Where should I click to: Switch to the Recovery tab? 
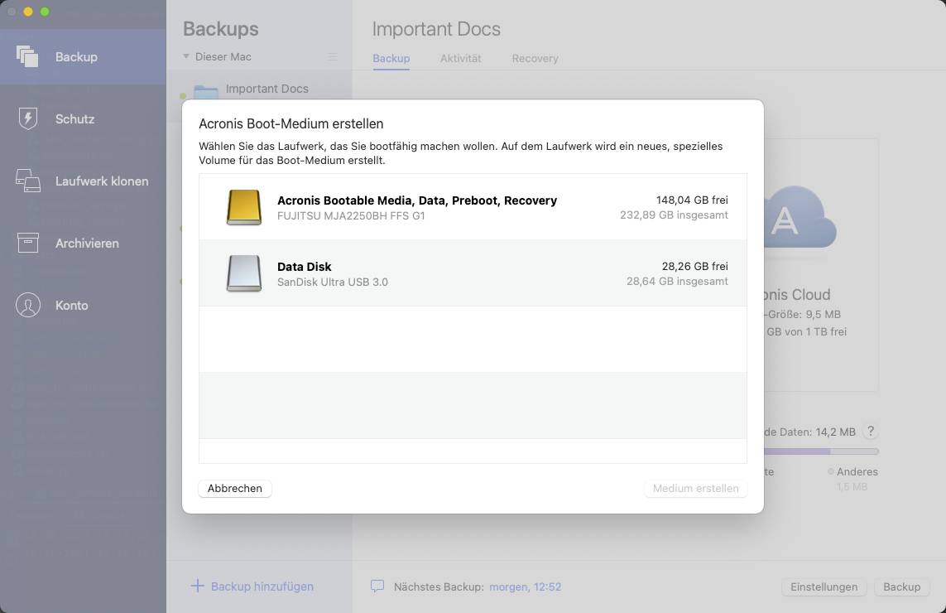[535, 59]
